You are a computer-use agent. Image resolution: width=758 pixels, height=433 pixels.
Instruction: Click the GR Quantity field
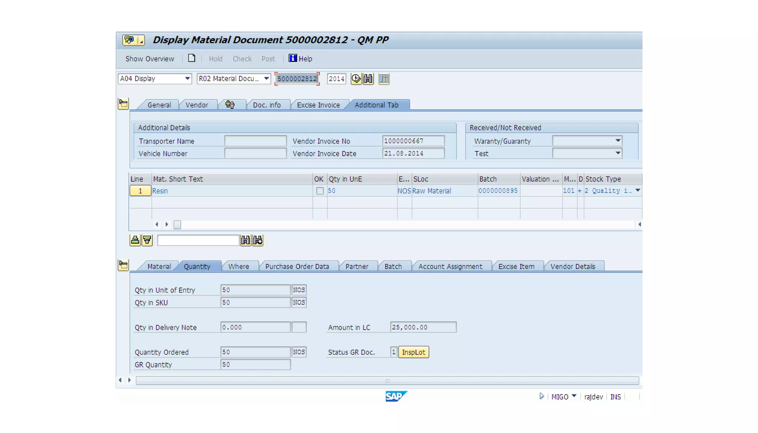pos(255,365)
